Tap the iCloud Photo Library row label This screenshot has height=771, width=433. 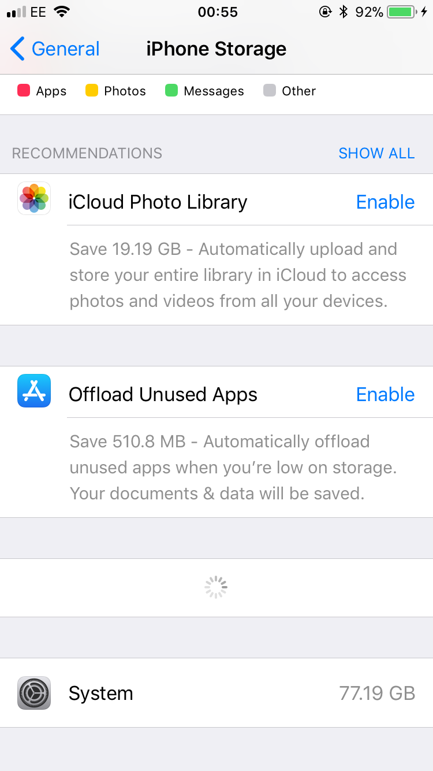click(x=158, y=202)
